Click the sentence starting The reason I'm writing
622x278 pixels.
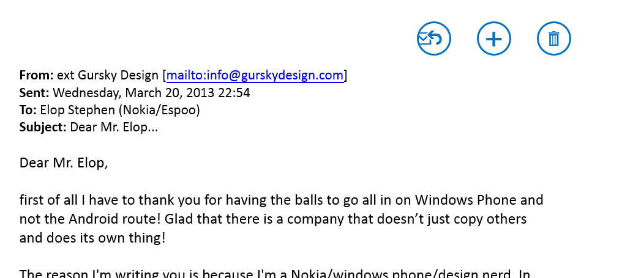pyautogui.click(x=274, y=274)
